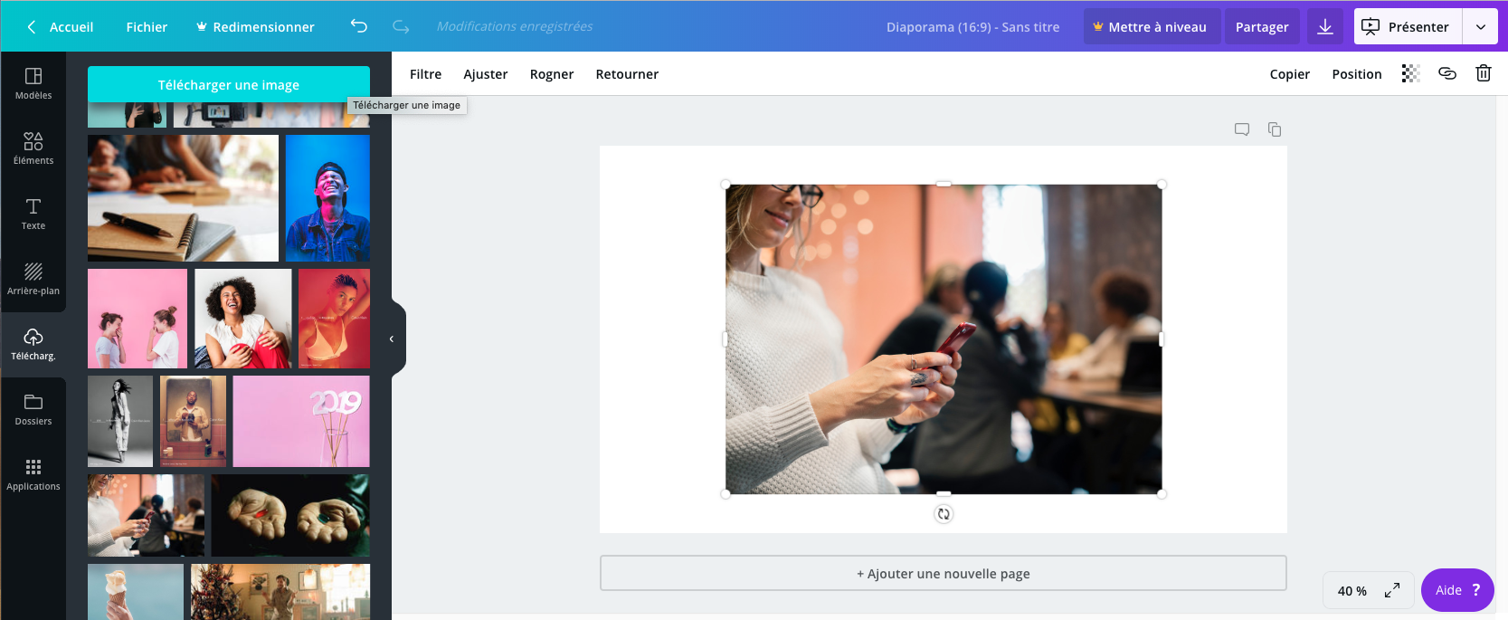Open the Éléments panel
This screenshot has width=1508, height=620.
click(33, 148)
